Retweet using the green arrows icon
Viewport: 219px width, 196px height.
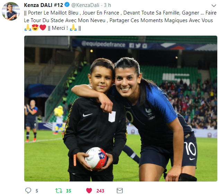click(x=59, y=190)
